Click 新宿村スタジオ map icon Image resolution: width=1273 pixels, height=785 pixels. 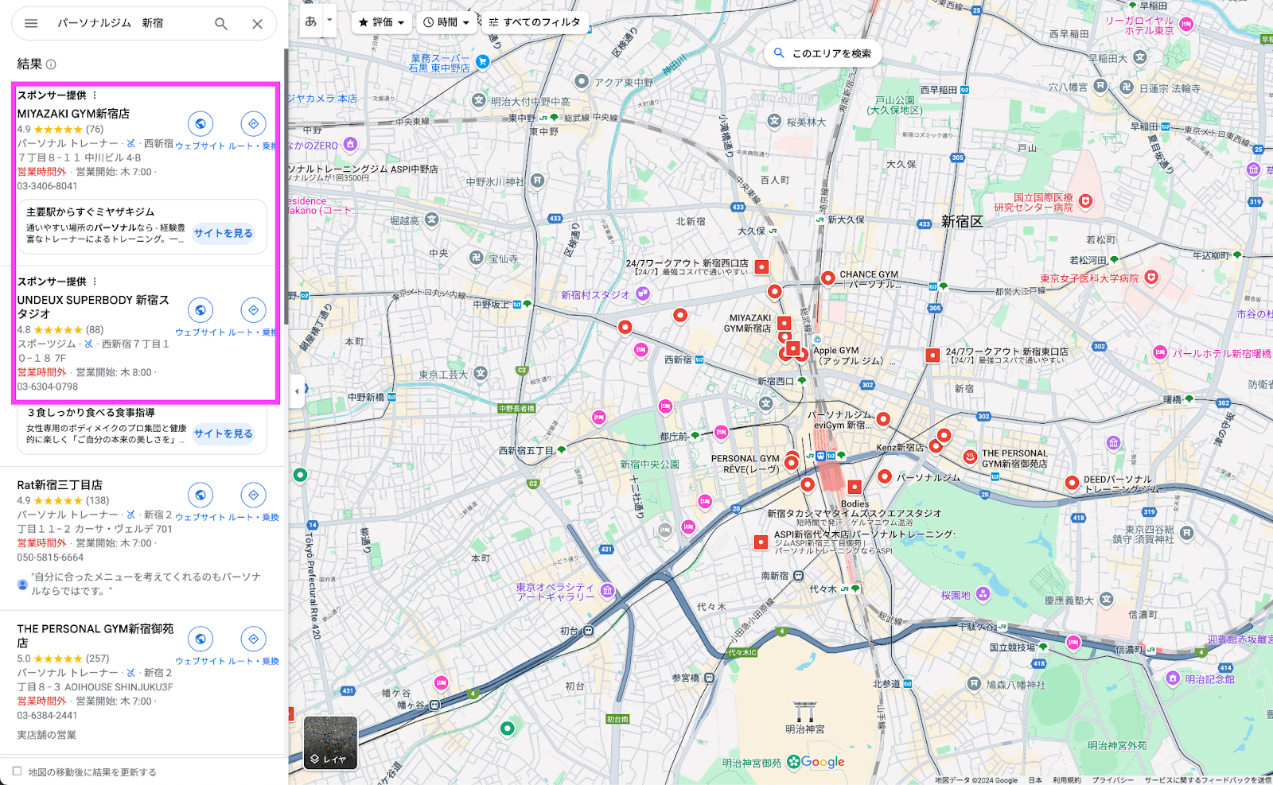[643, 294]
